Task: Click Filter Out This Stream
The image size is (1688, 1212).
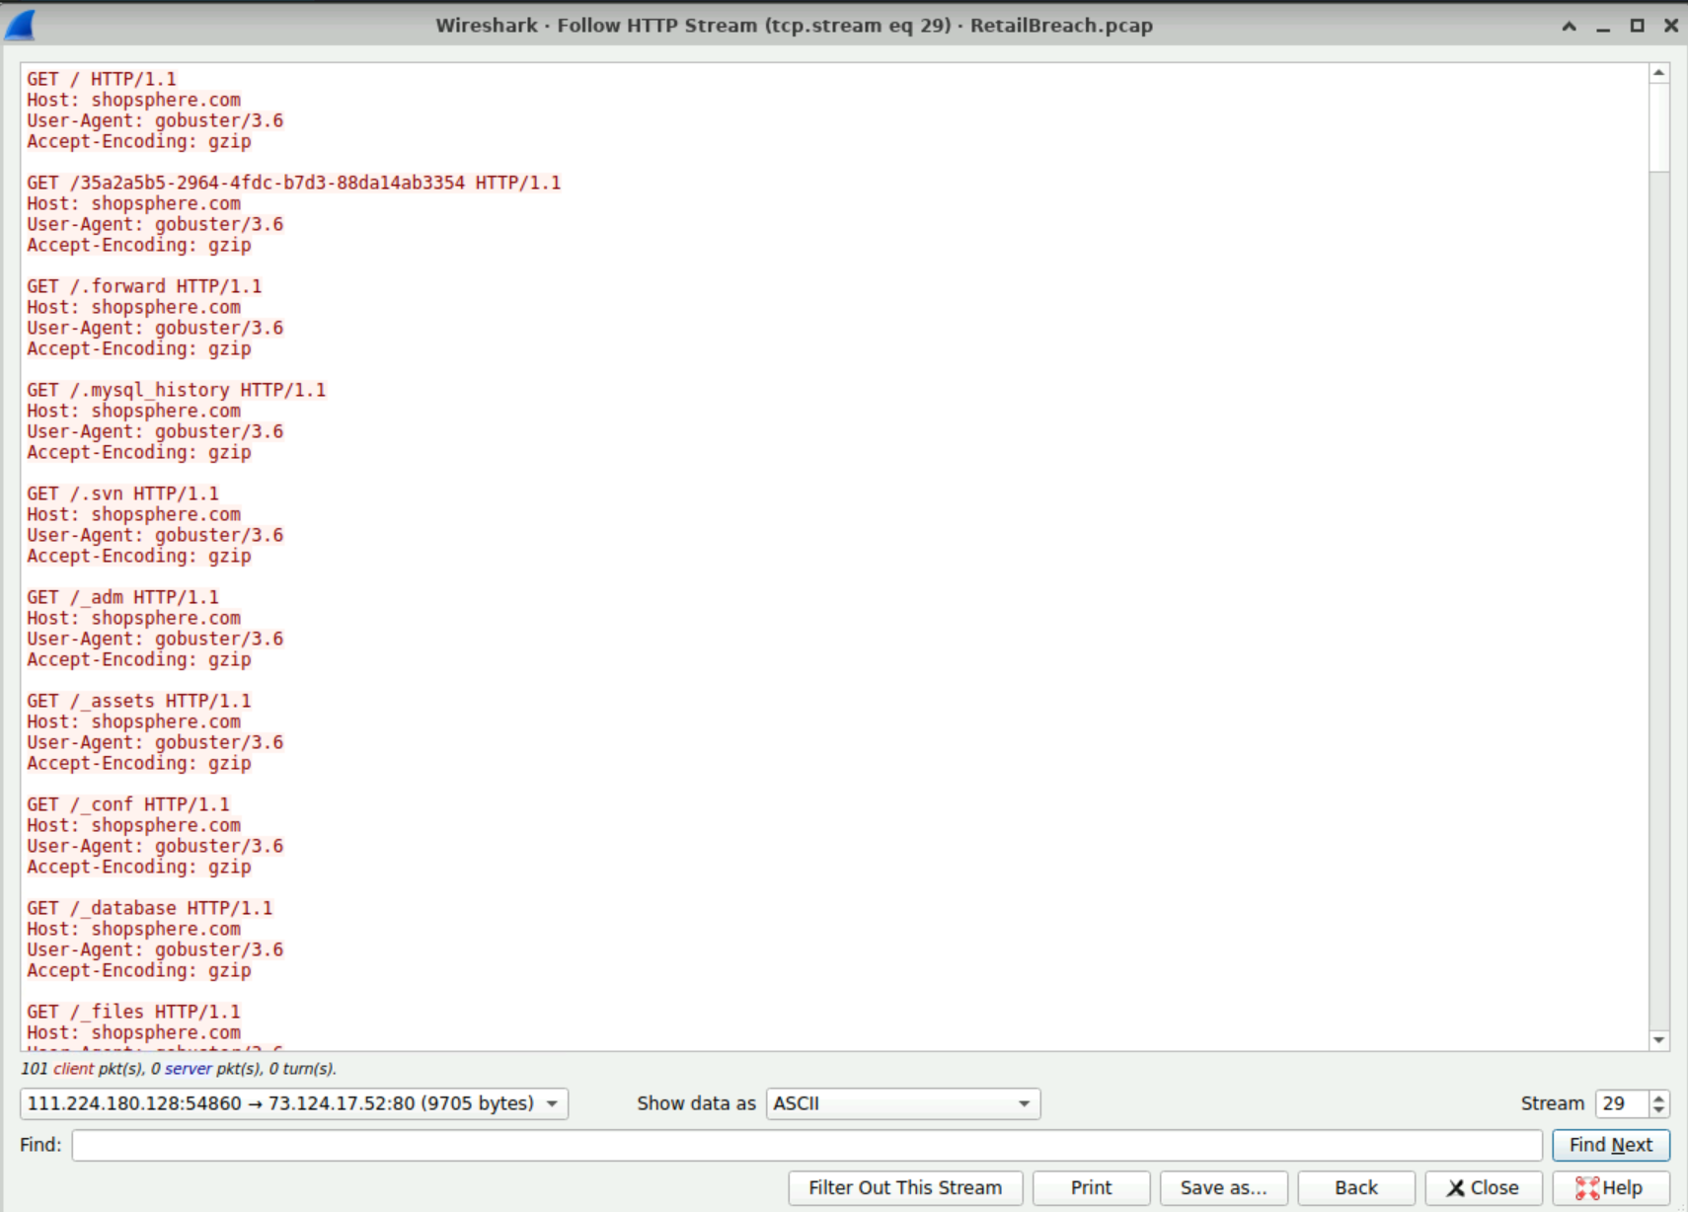Action: [x=905, y=1187]
